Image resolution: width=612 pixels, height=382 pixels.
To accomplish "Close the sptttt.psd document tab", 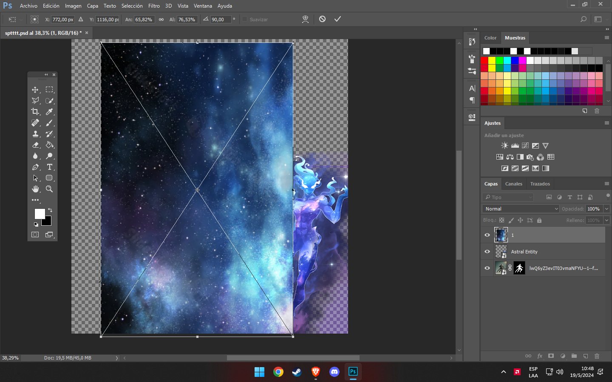I will pos(87,33).
